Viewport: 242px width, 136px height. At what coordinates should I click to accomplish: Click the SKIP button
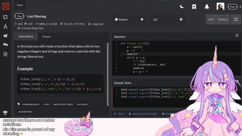(119, 114)
